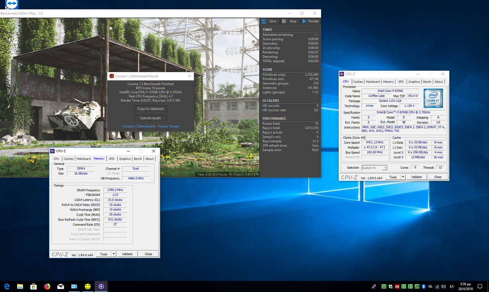The image size is (489, 292).
Task: Open the OneDrive cloud tray icon
Action: tap(430, 286)
